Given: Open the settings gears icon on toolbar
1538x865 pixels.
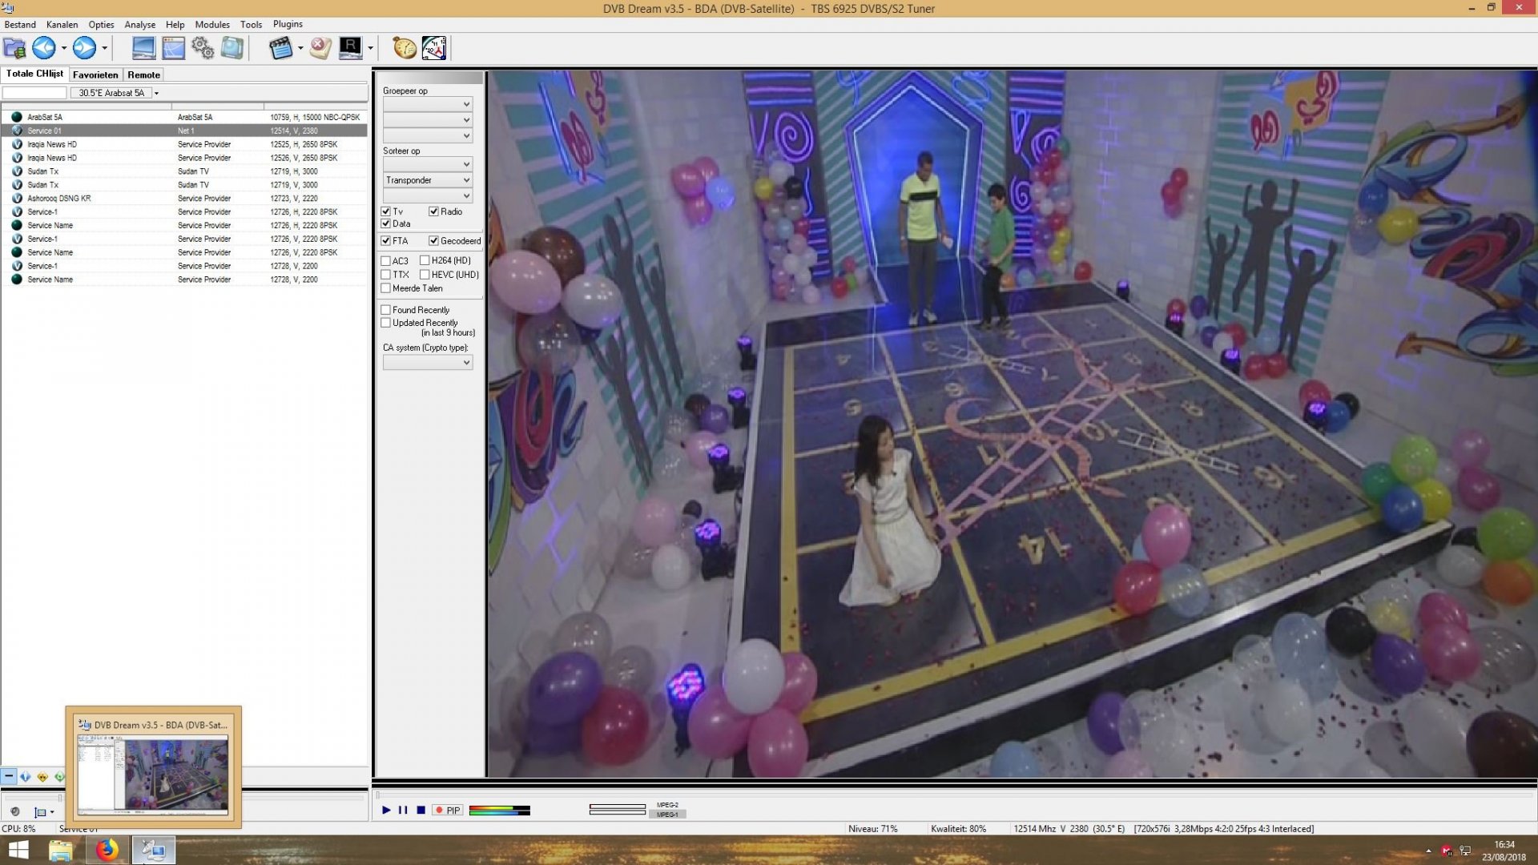Looking at the screenshot, I should [203, 48].
